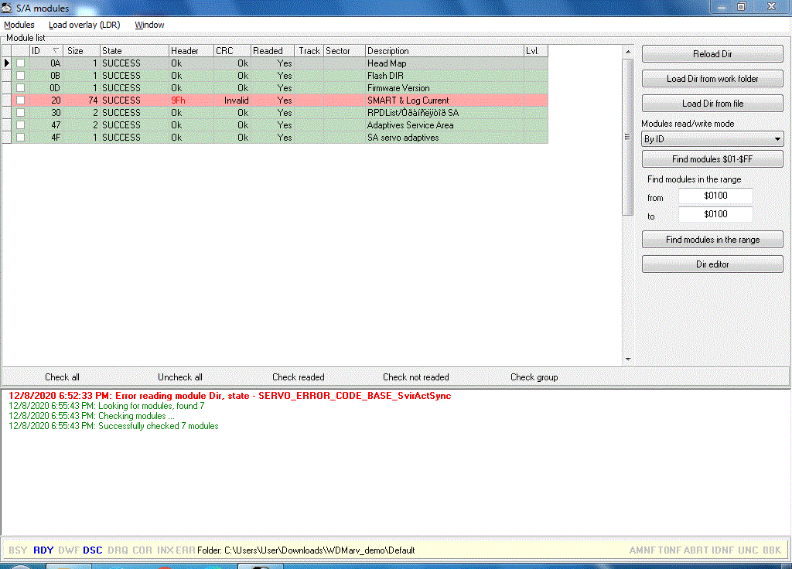Select the 'Head Map' description cell
The image size is (792, 569).
pos(444,63)
